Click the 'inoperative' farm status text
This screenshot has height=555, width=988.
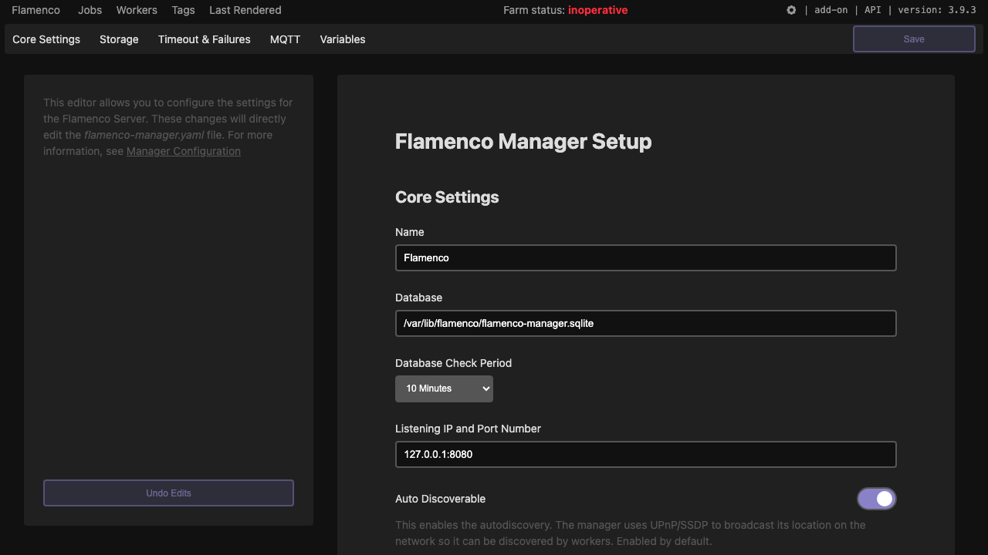(x=598, y=10)
